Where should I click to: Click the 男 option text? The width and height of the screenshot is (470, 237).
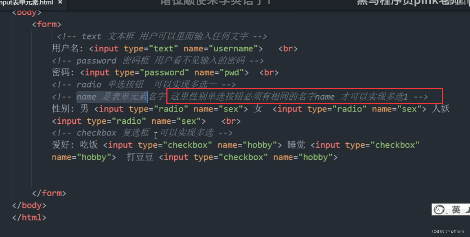(84, 109)
